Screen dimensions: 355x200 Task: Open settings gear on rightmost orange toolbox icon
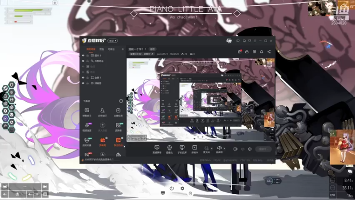click(x=122, y=138)
